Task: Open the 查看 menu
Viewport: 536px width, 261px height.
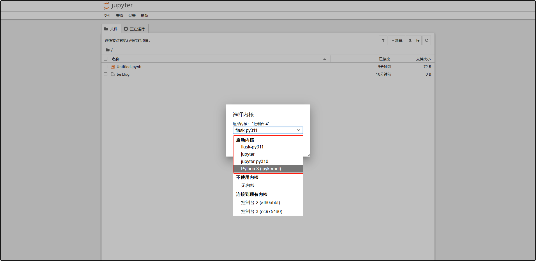Action: [120, 16]
